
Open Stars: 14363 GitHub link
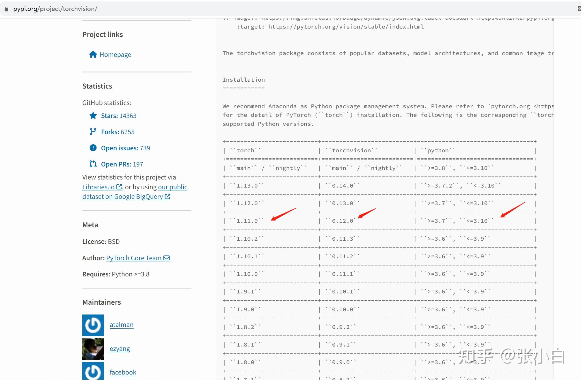[x=119, y=116]
